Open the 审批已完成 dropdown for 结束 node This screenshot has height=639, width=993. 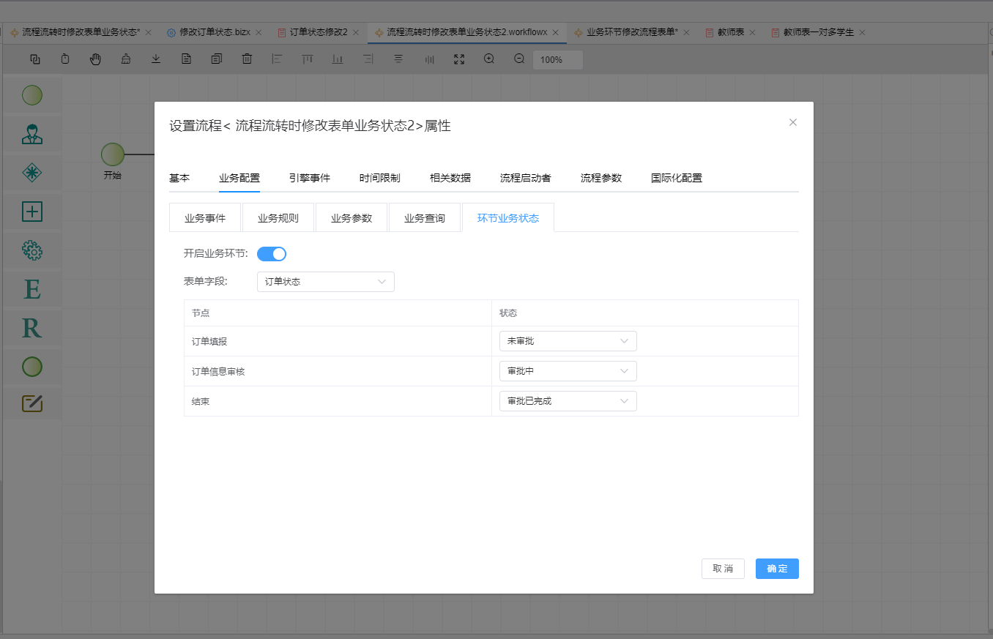coord(568,401)
